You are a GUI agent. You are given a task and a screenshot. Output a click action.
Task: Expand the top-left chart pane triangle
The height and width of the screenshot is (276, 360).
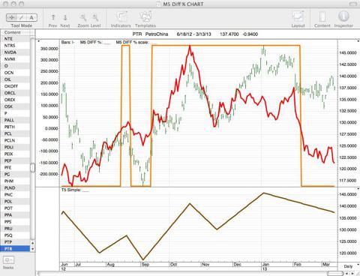[x=38, y=41]
